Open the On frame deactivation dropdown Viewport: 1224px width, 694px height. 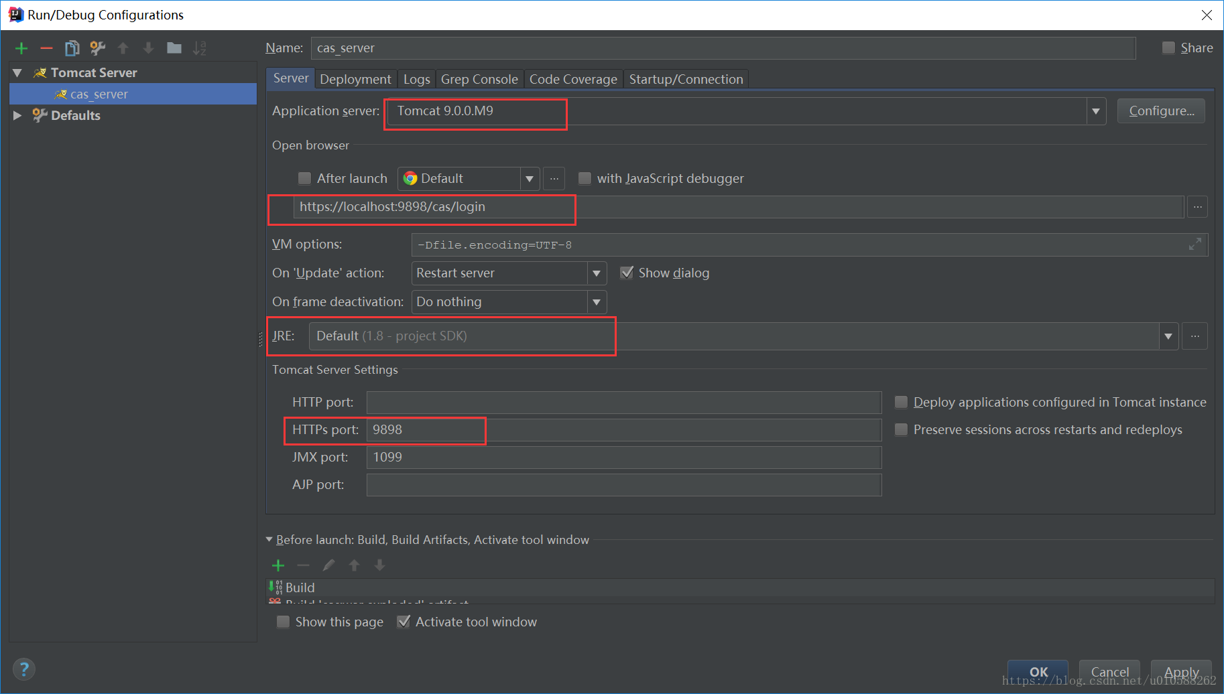(x=596, y=302)
